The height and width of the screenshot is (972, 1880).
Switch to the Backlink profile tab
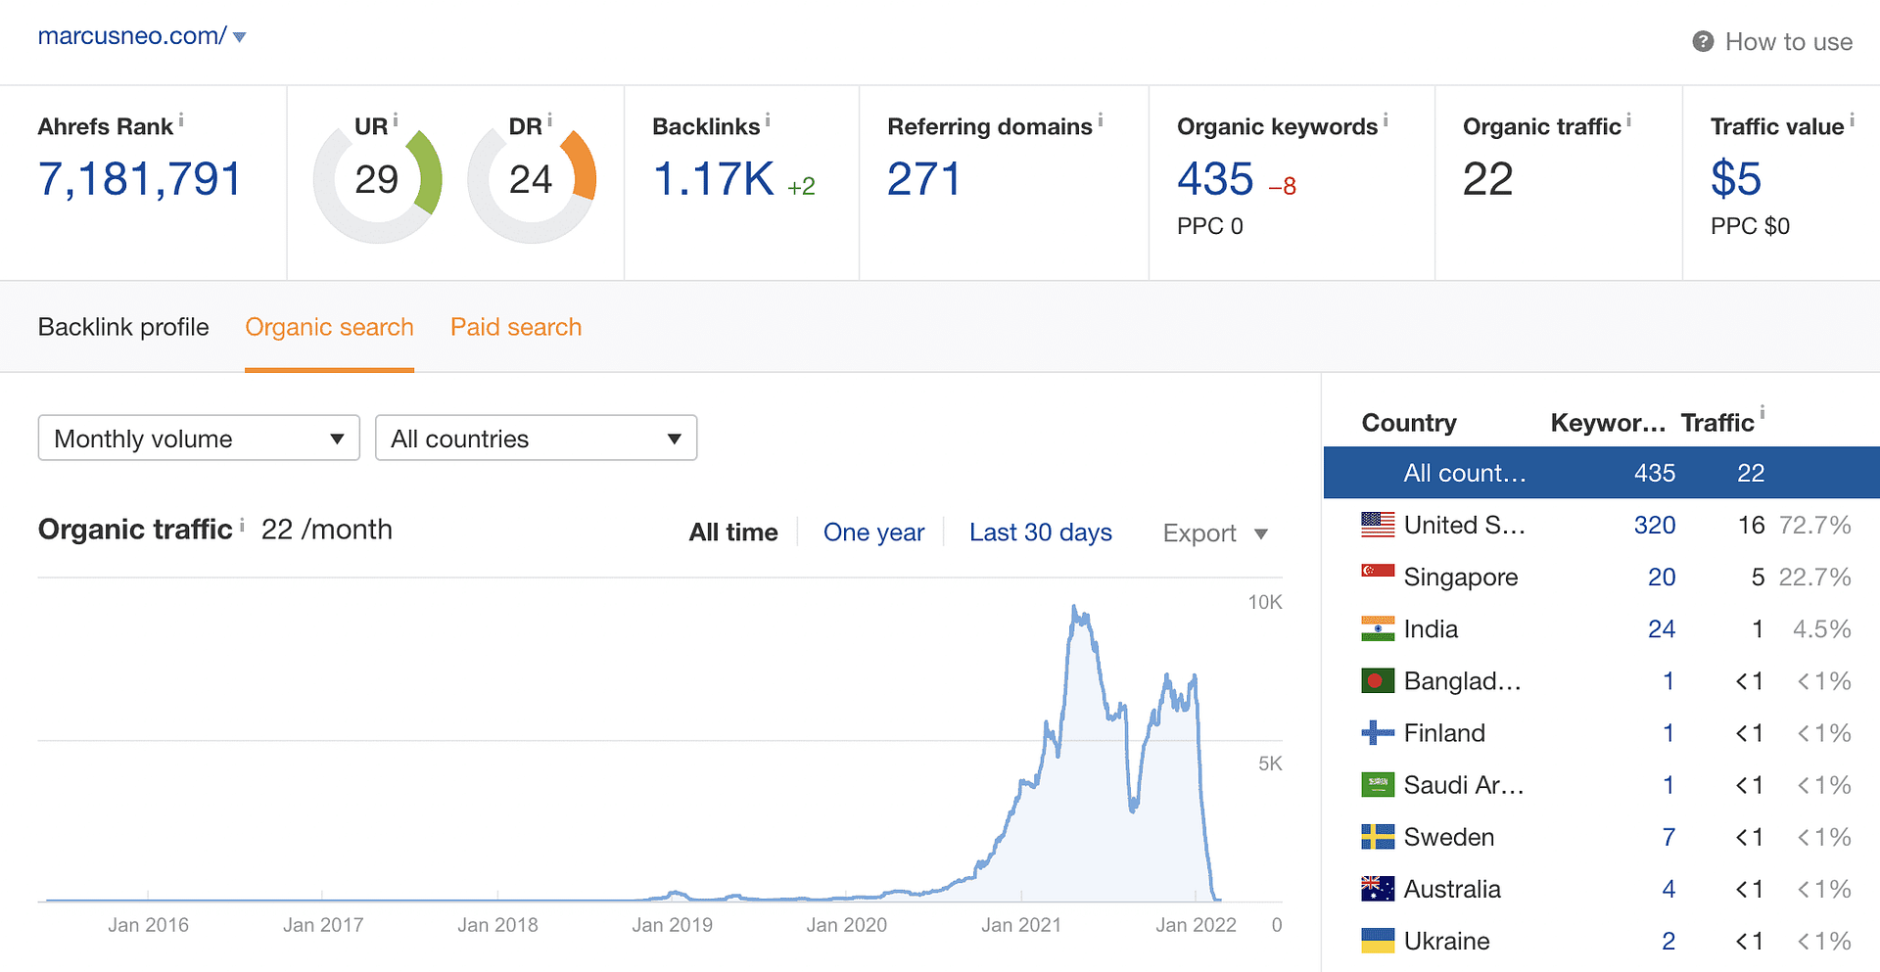point(123,327)
